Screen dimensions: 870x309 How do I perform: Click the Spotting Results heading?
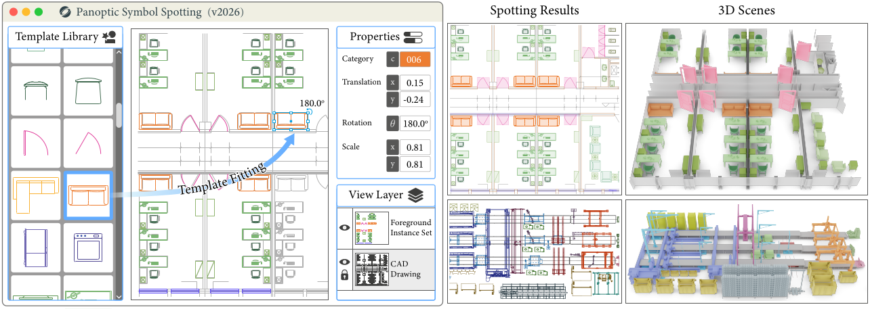click(x=535, y=10)
